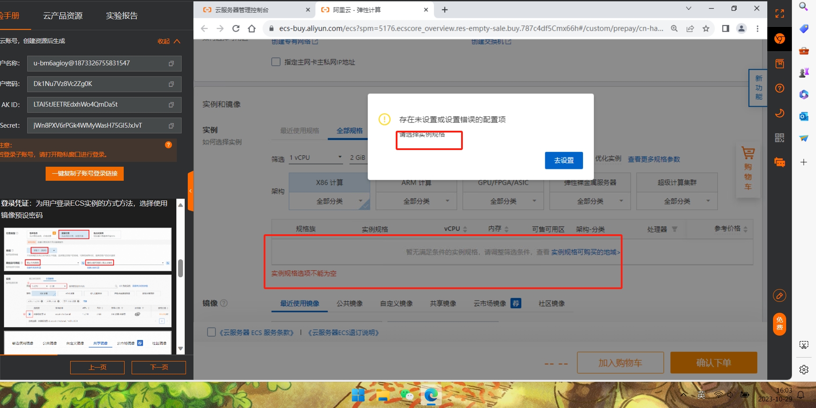
Task: Open the Edge sidebar search icon
Action: [804, 7]
